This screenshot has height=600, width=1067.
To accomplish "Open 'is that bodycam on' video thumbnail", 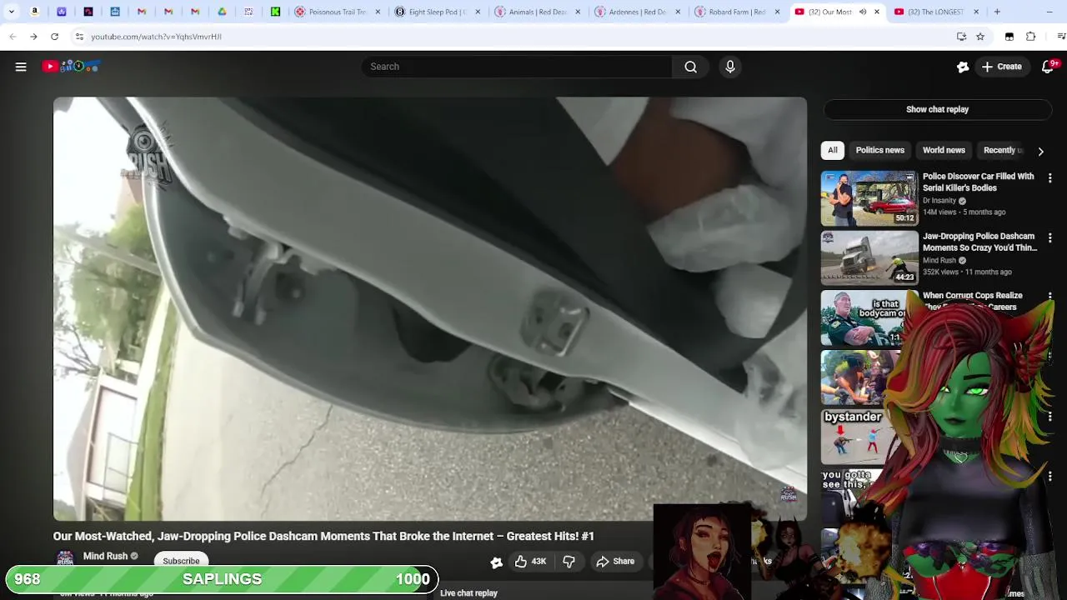I will coord(864,317).
